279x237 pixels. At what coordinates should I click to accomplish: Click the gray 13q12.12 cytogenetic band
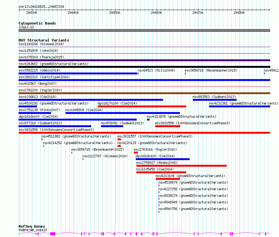(144, 30)
